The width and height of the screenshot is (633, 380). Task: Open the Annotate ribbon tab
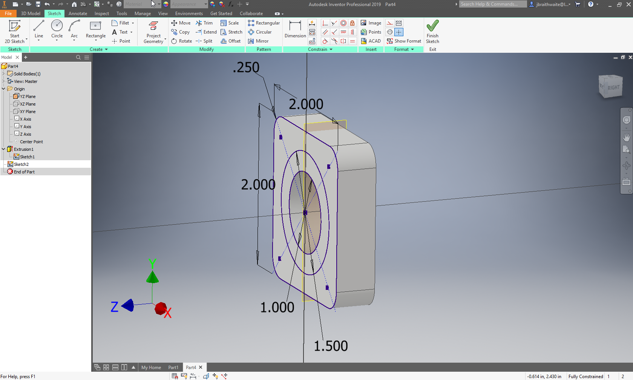[78, 14]
